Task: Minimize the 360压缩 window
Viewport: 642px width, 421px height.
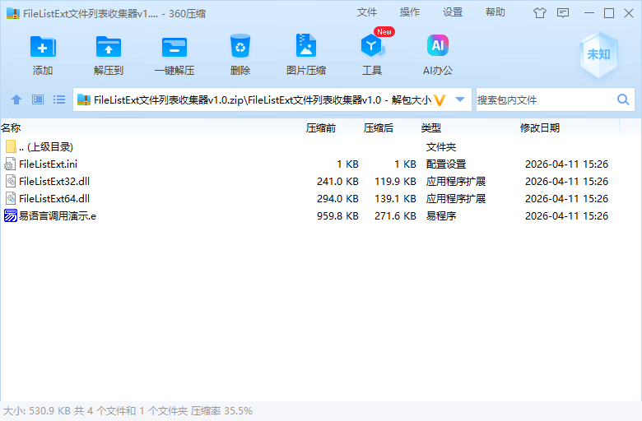Action: coord(589,13)
